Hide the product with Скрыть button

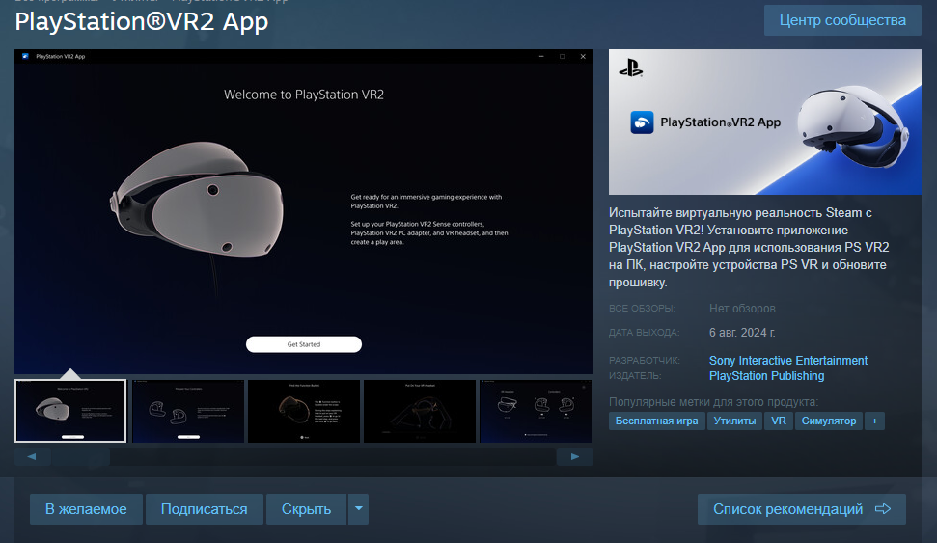coord(307,509)
